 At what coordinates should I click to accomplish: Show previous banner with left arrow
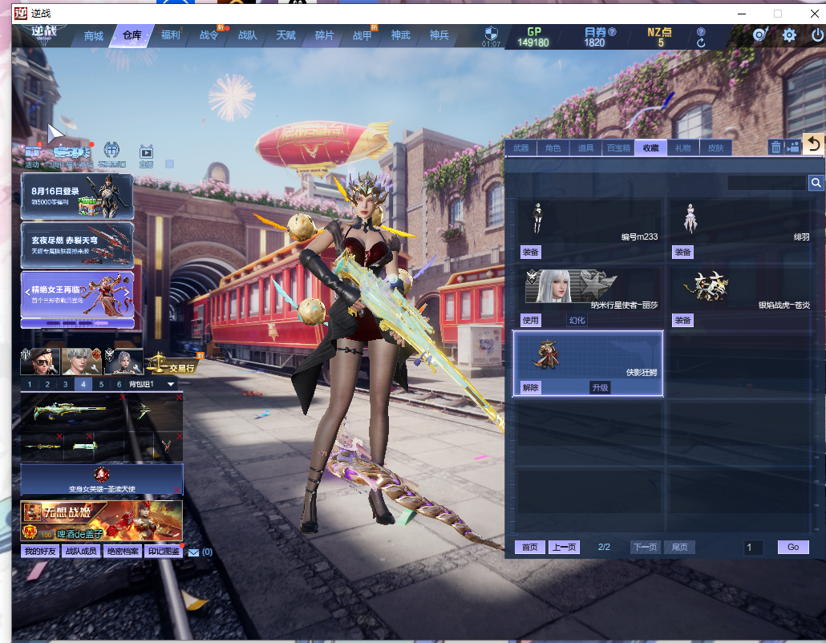coord(27,293)
